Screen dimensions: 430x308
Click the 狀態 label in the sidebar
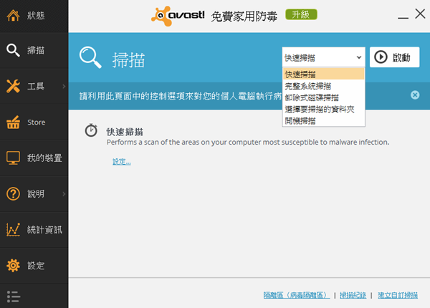tap(36, 15)
